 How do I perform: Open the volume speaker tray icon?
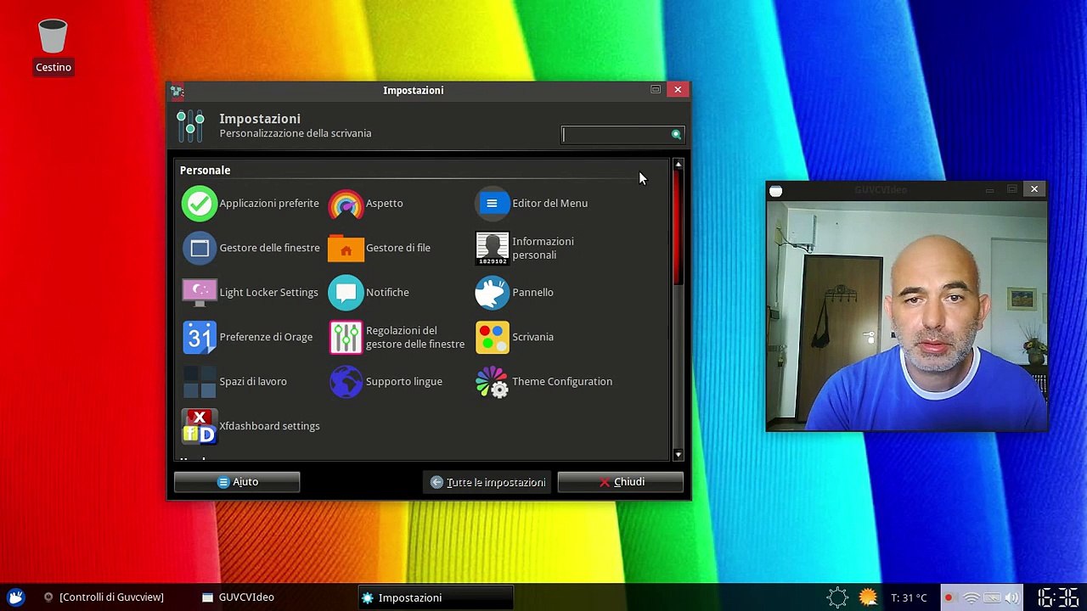tap(1012, 597)
